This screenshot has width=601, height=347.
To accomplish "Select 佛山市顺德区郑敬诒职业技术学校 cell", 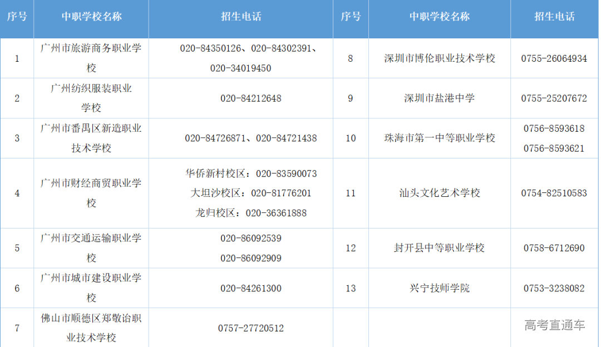I will 91,328.
